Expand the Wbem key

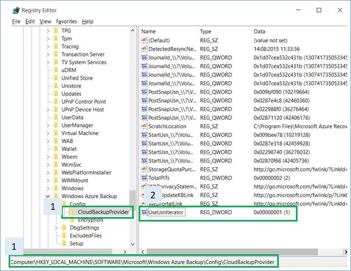(48, 157)
